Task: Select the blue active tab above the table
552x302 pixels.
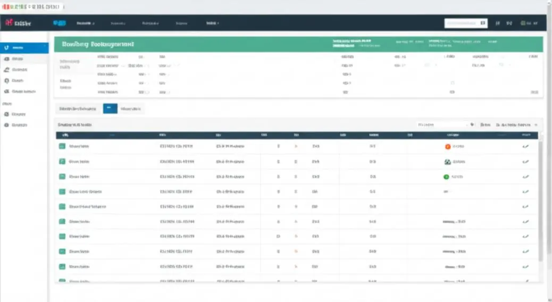Action: pos(110,108)
